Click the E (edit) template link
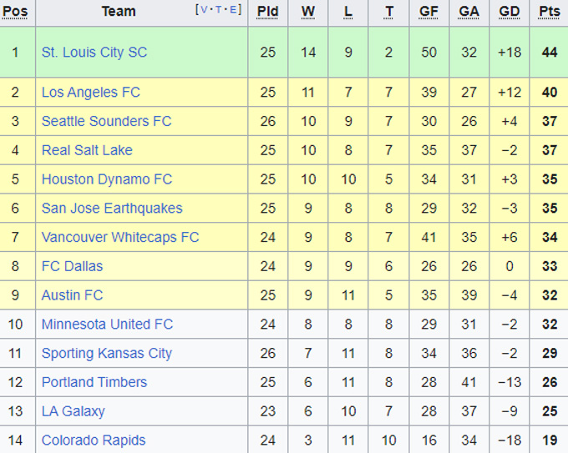This screenshot has height=453, width=568. tap(233, 10)
